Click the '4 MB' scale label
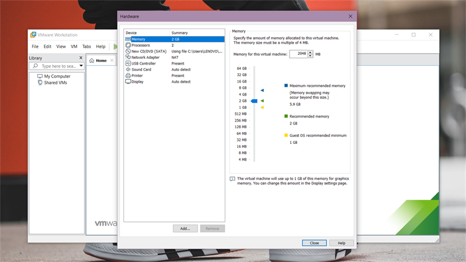466x262 pixels. (x=242, y=160)
